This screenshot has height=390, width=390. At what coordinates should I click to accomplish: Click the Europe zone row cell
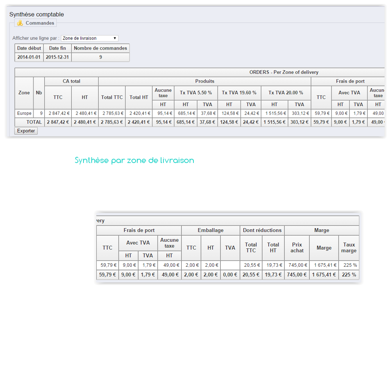(x=24, y=113)
